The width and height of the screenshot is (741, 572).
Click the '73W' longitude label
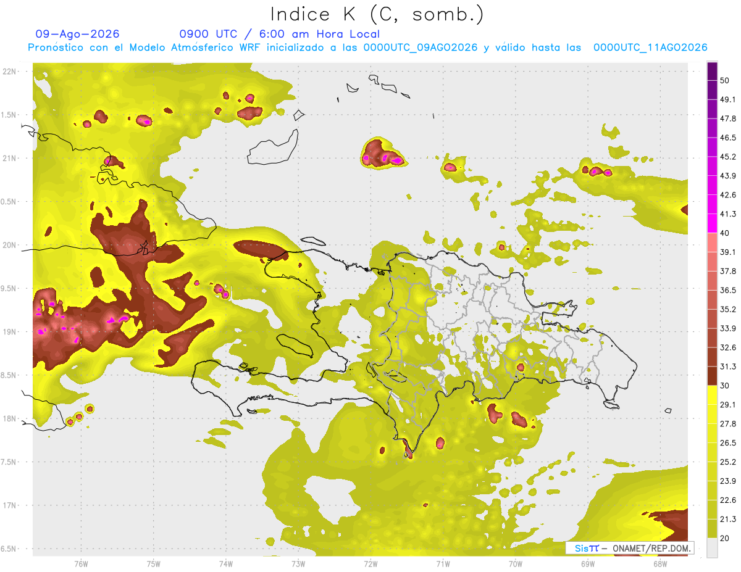coord(298,563)
